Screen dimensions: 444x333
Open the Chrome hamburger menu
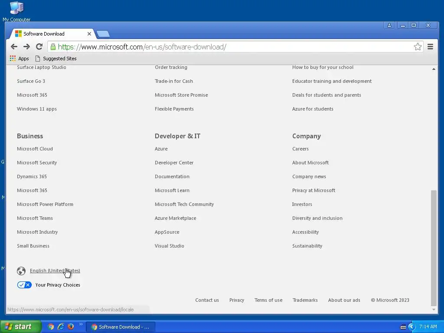click(430, 47)
